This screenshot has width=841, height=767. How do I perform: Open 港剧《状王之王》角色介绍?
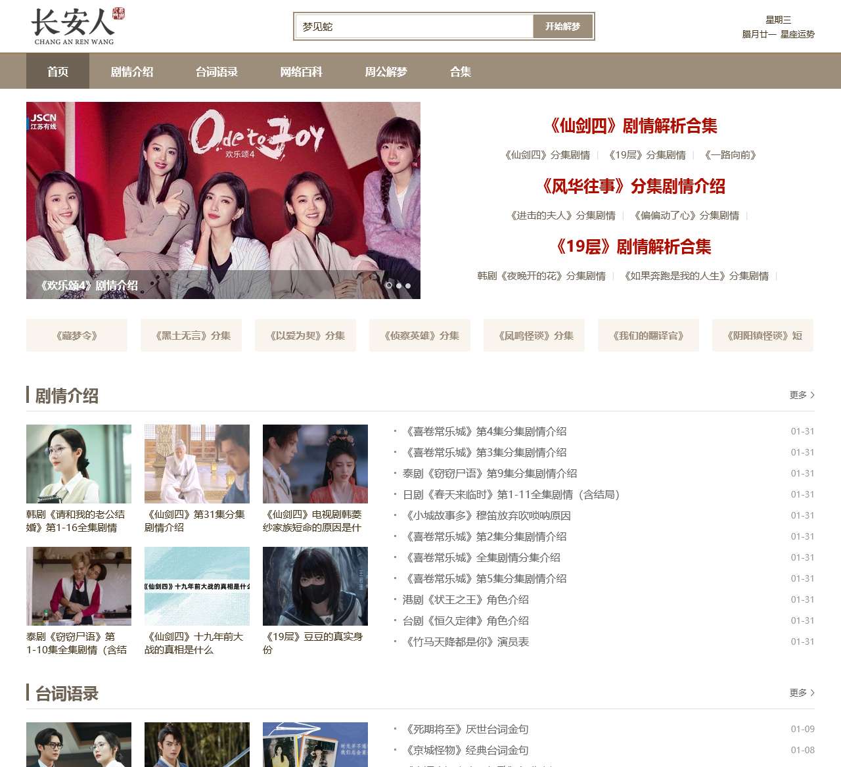click(x=466, y=599)
